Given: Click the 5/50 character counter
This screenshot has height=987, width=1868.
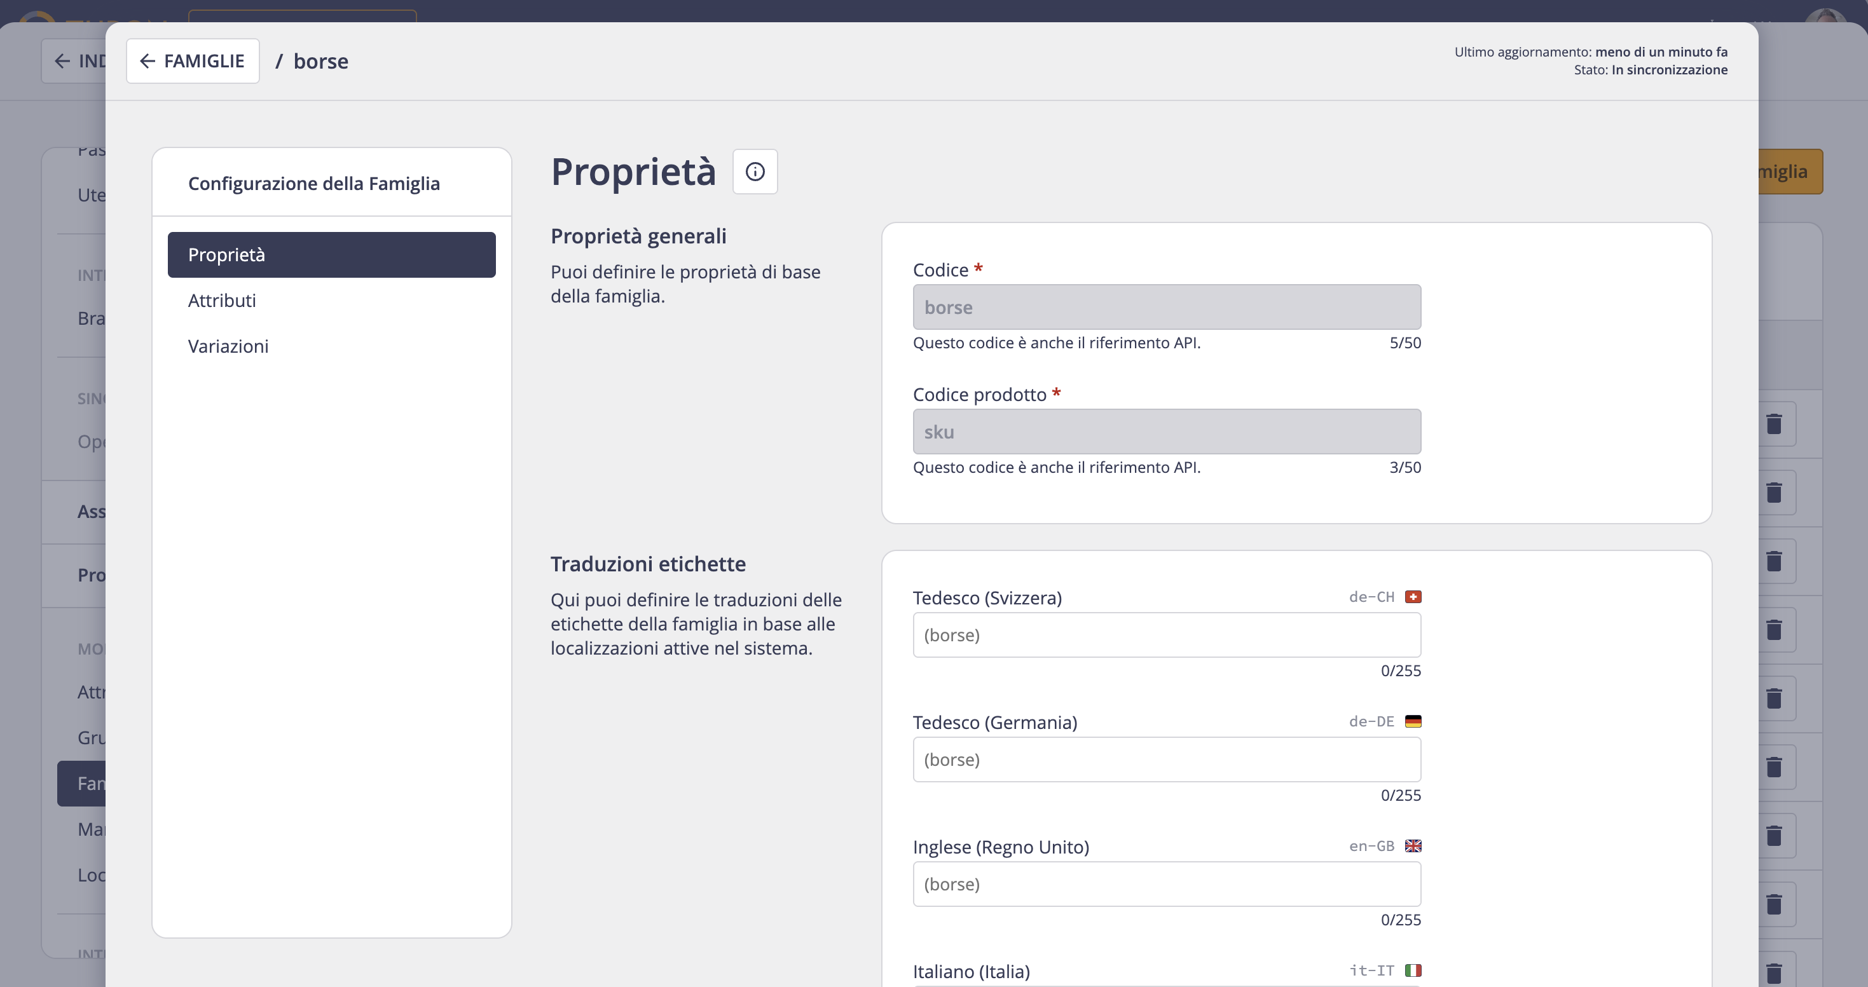Looking at the screenshot, I should pyautogui.click(x=1404, y=343).
